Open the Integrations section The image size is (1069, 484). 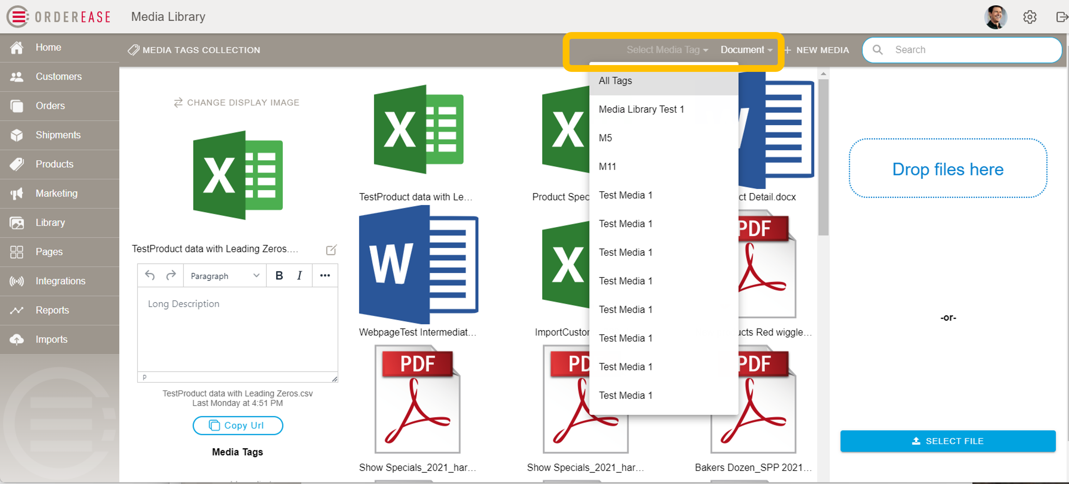coord(60,281)
